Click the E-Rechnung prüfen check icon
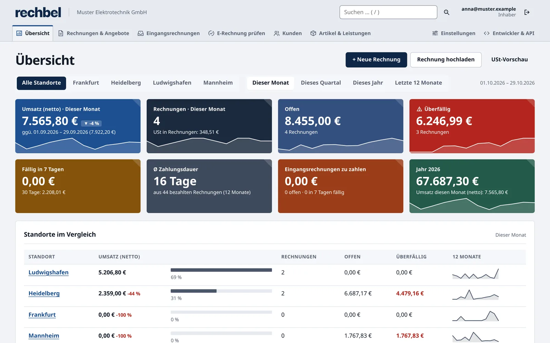This screenshot has width=550, height=343. tap(211, 33)
